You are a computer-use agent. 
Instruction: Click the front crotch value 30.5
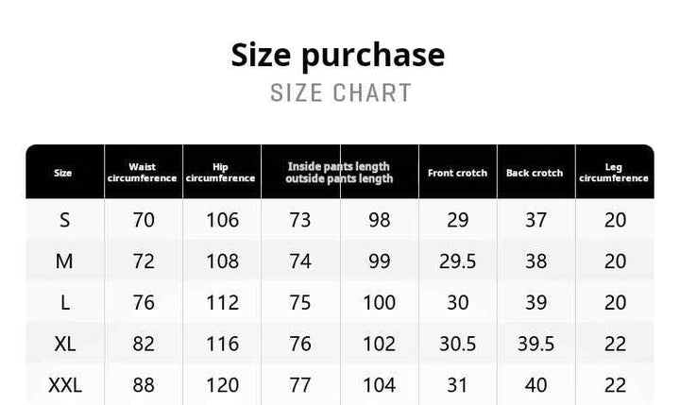coord(457,344)
